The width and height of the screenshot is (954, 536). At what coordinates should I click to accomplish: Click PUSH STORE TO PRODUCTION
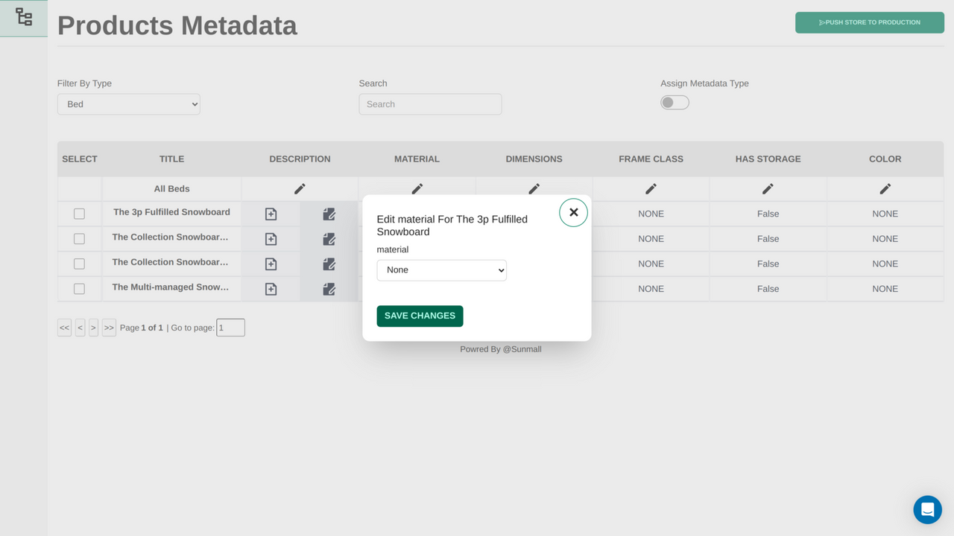(x=869, y=22)
